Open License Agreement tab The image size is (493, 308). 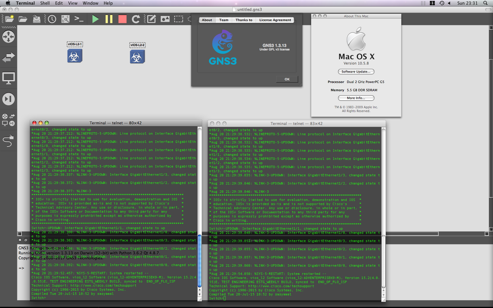pos(275,20)
